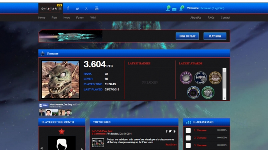
Task: Click the Large Belt Asteroid award badge
Action: (x=200, y=78)
